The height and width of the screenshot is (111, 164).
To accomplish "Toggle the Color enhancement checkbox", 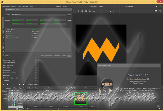I will (36, 63).
